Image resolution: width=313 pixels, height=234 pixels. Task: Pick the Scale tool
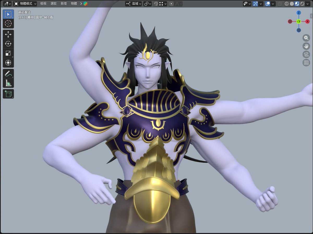(8, 53)
